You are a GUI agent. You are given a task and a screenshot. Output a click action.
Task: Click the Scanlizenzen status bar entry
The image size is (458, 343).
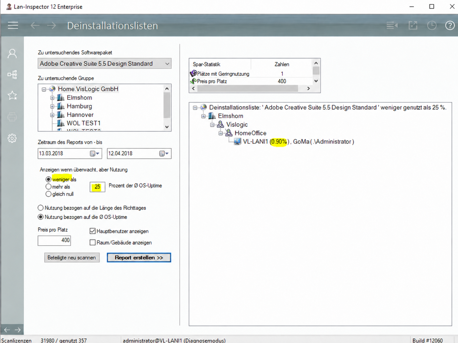click(x=44, y=340)
